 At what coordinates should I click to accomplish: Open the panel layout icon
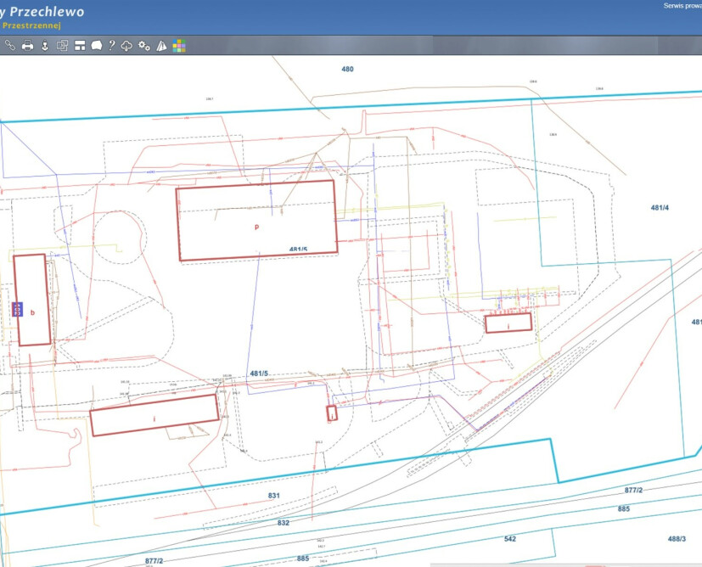pos(80,46)
